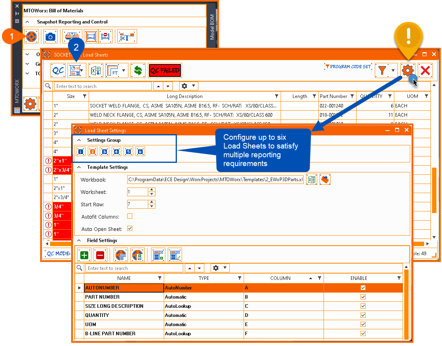
Task: Select settings group 5
Action: pos(128,152)
